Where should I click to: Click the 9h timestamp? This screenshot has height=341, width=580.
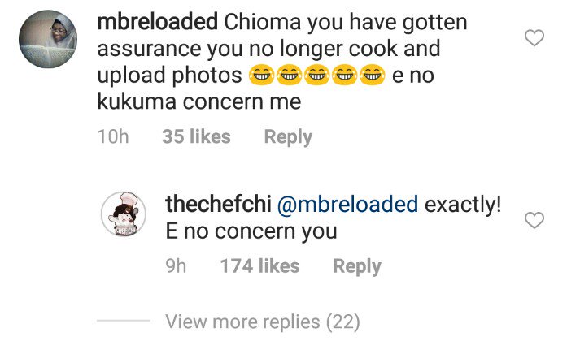tap(176, 265)
